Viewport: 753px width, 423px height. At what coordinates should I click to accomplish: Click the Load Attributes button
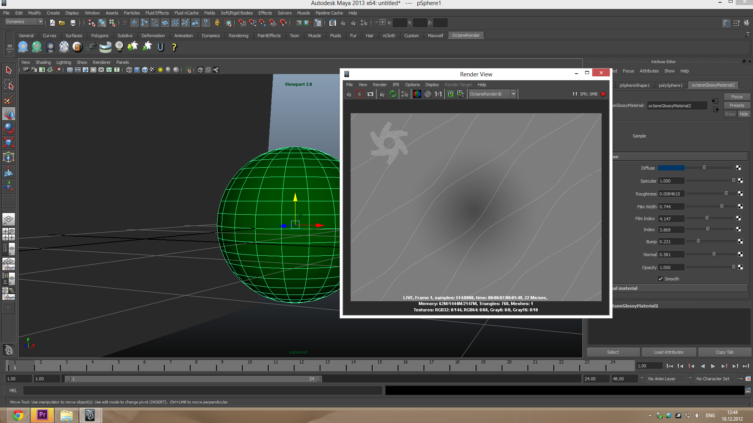pos(668,352)
